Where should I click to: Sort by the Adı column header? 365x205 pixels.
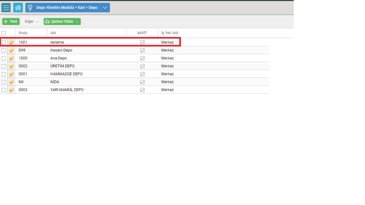pyautogui.click(x=53, y=33)
